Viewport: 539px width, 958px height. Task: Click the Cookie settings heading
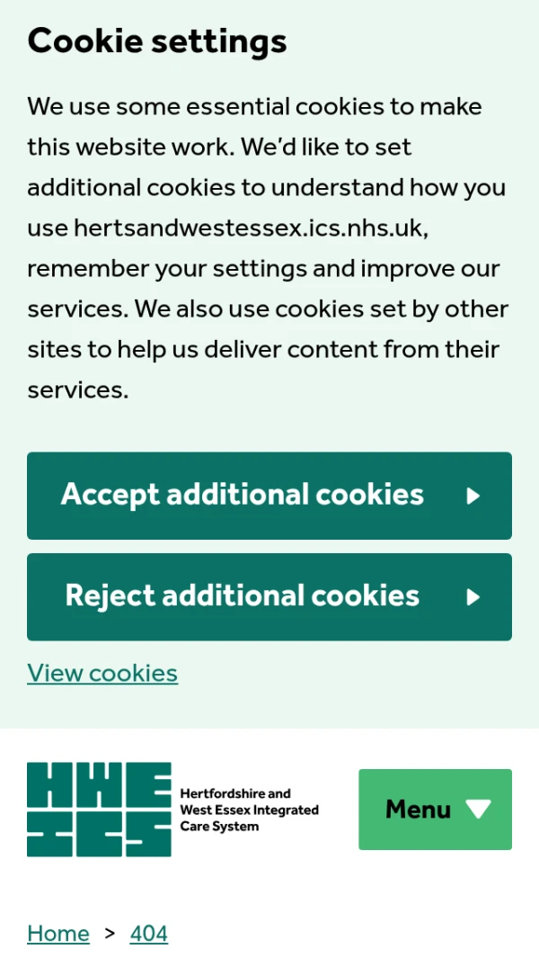pyautogui.click(x=157, y=41)
